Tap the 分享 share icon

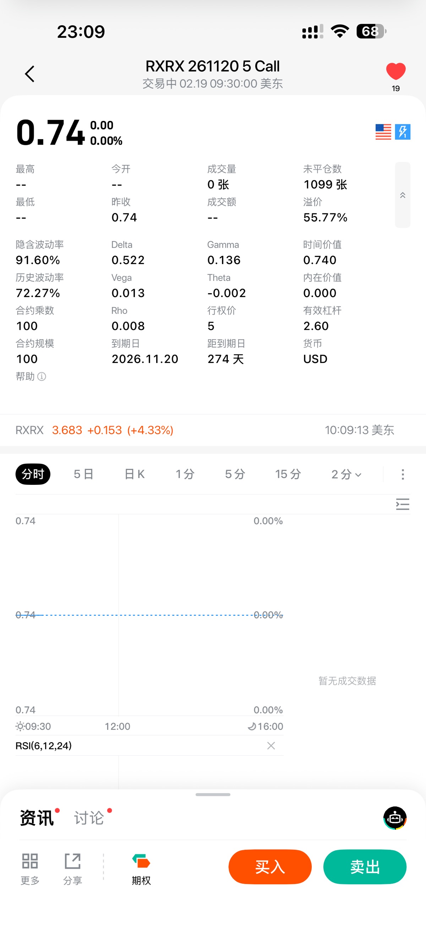[x=73, y=867]
